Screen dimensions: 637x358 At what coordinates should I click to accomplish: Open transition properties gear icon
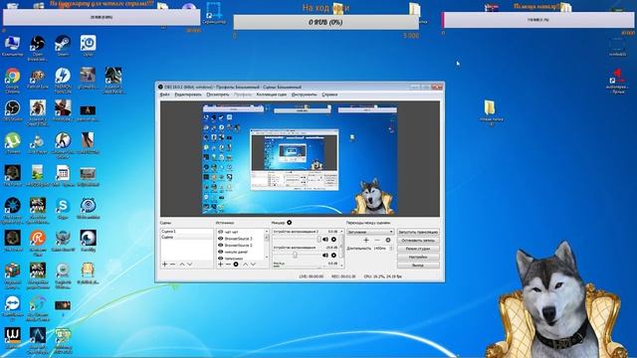point(388,240)
